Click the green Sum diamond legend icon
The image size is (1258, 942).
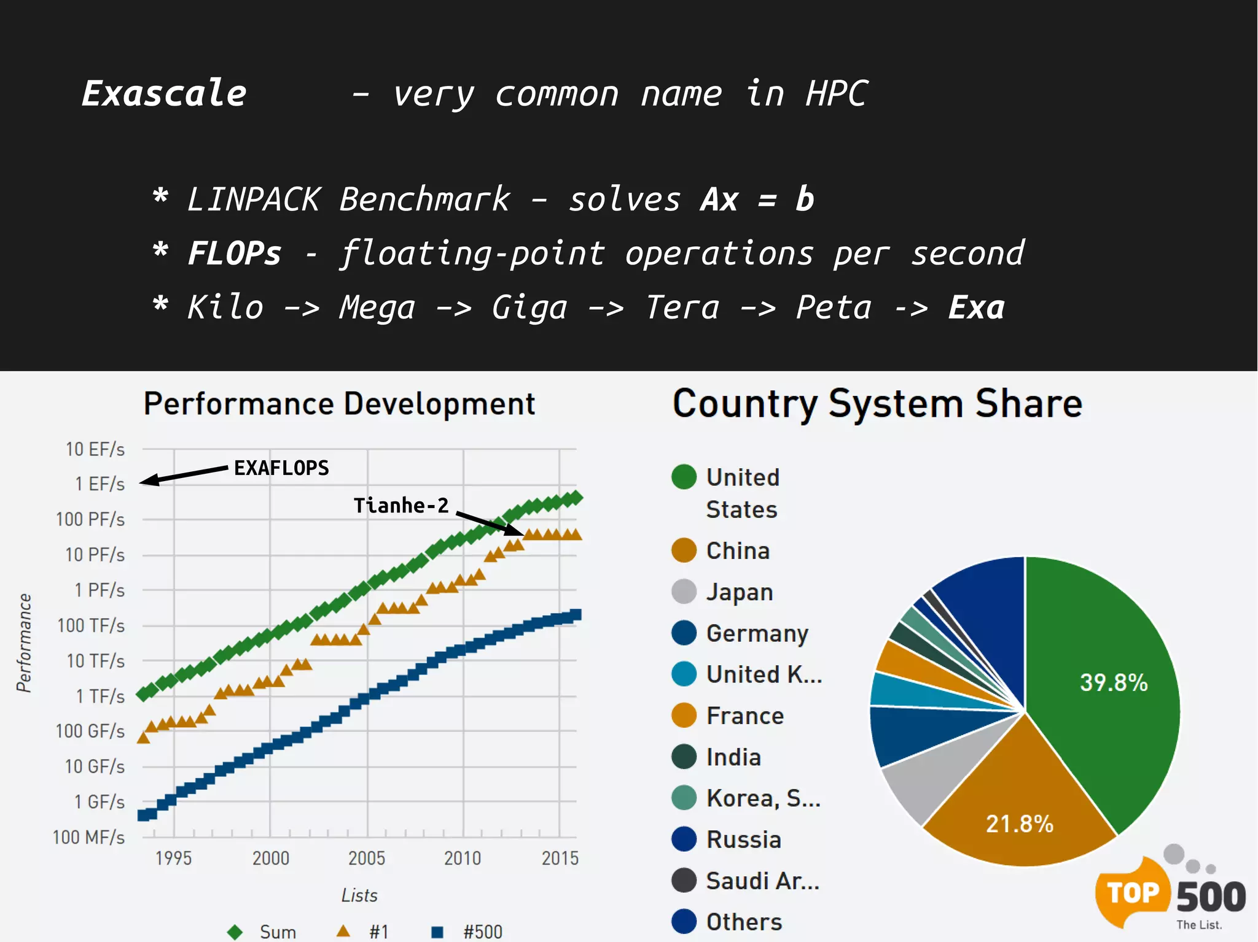click(235, 932)
